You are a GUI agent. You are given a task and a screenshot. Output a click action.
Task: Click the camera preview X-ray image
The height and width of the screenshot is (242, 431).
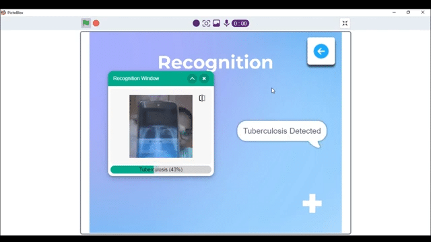click(161, 126)
